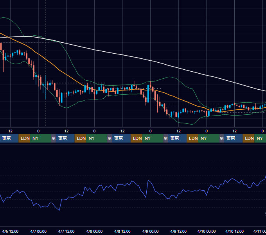Click the 東京 session block for April 6

[x=9, y=138]
